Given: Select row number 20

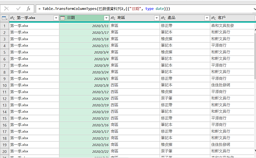Looking at the screenshot, I should (5, 152).
